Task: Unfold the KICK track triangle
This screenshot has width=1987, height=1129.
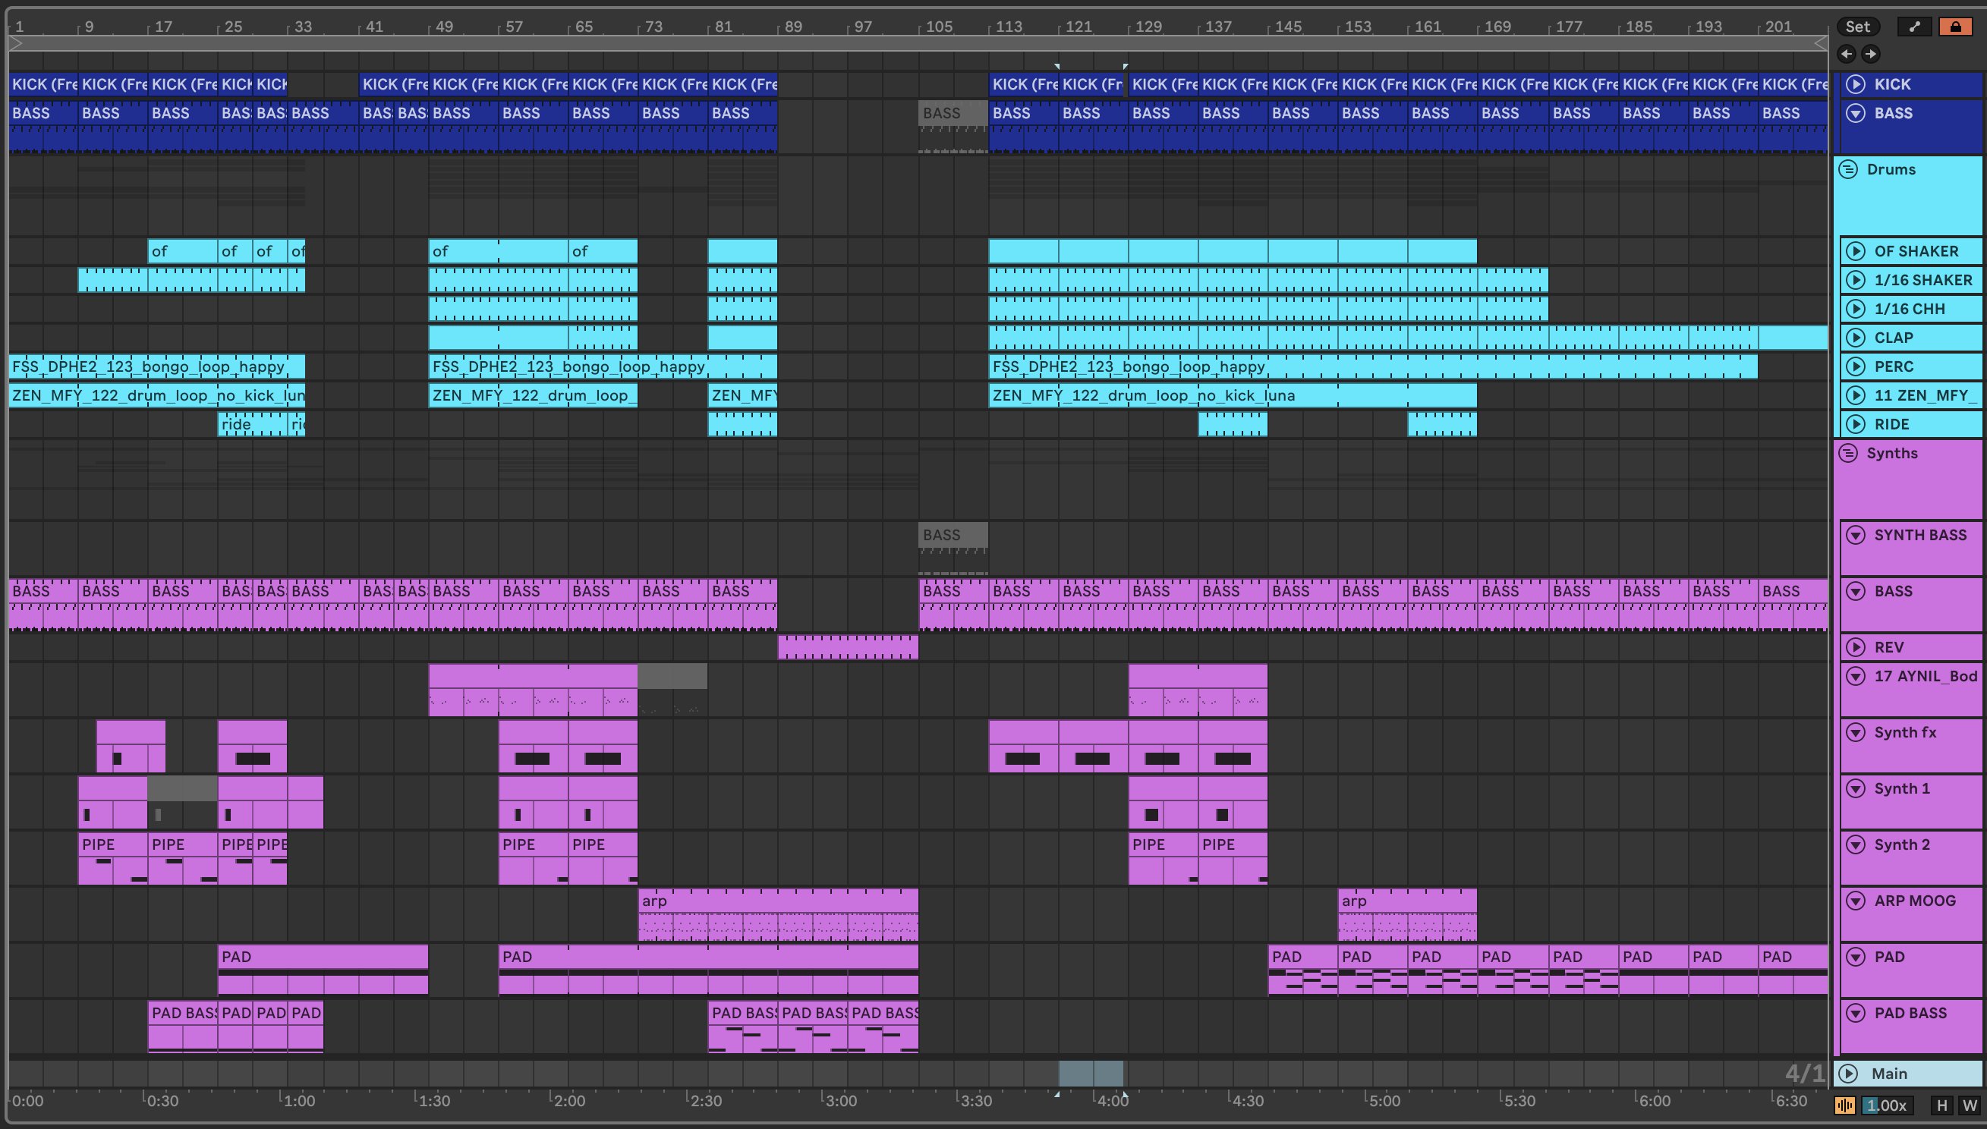Action: coord(1855,83)
